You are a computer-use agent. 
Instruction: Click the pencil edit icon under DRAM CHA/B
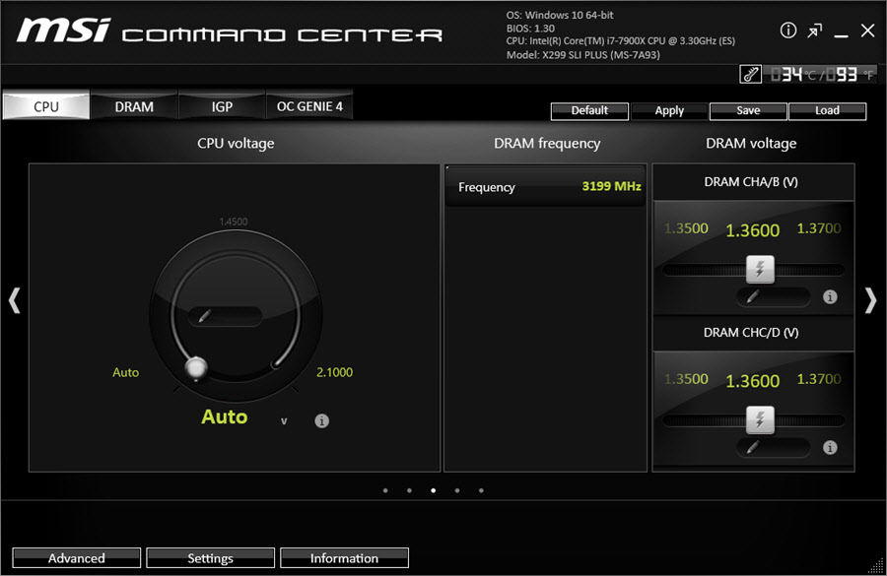click(x=753, y=295)
